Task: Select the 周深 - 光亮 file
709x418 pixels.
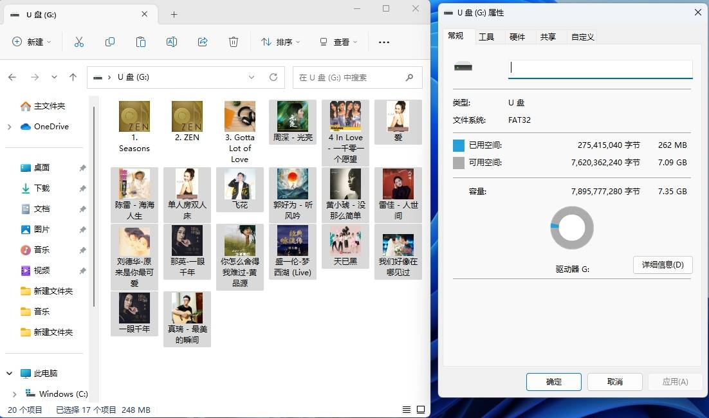Action: click(x=293, y=122)
